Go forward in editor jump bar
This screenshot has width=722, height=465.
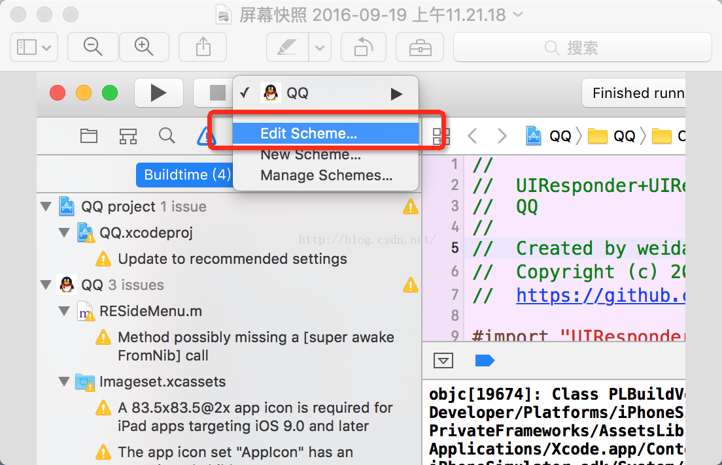coord(502,136)
